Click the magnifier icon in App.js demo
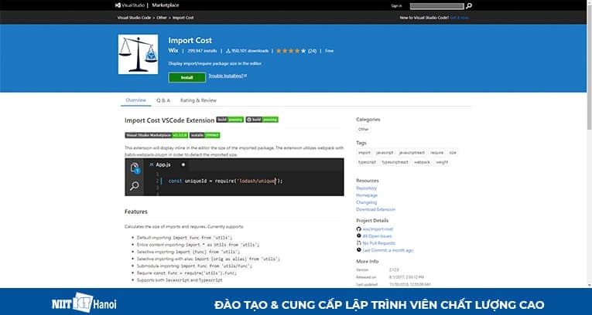This screenshot has width=592, height=315. click(x=135, y=186)
